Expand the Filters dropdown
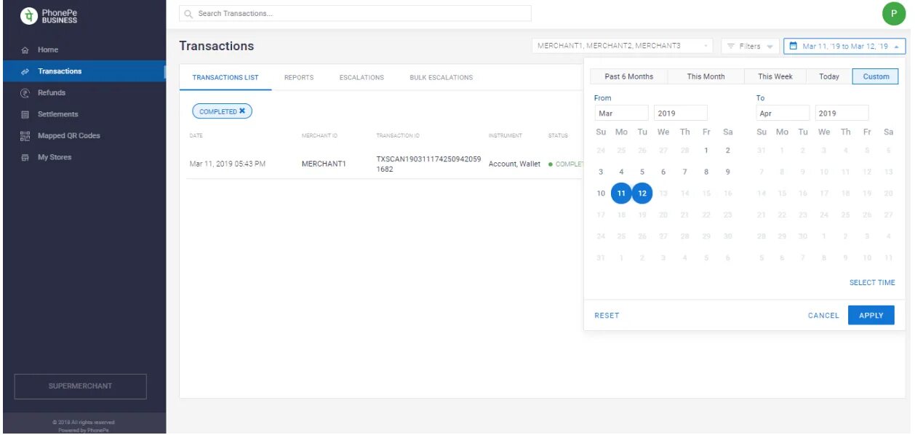This screenshot has height=435, width=915. (x=749, y=45)
